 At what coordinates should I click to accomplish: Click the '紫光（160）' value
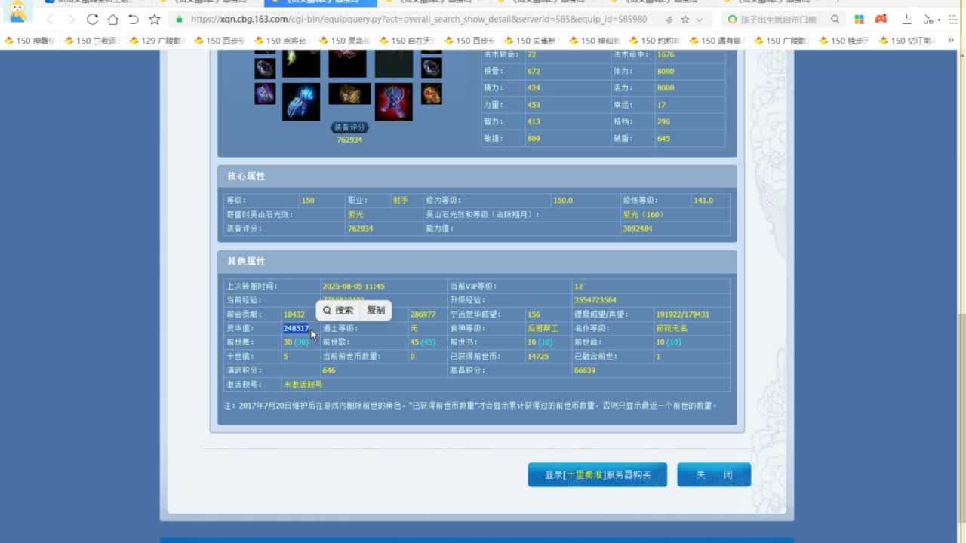pyautogui.click(x=643, y=215)
